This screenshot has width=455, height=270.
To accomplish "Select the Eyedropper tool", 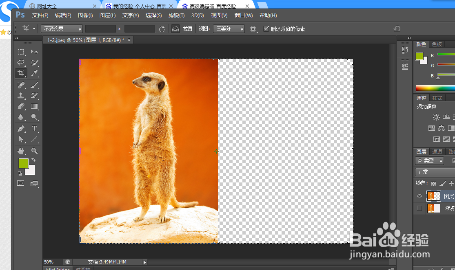I will [34, 73].
